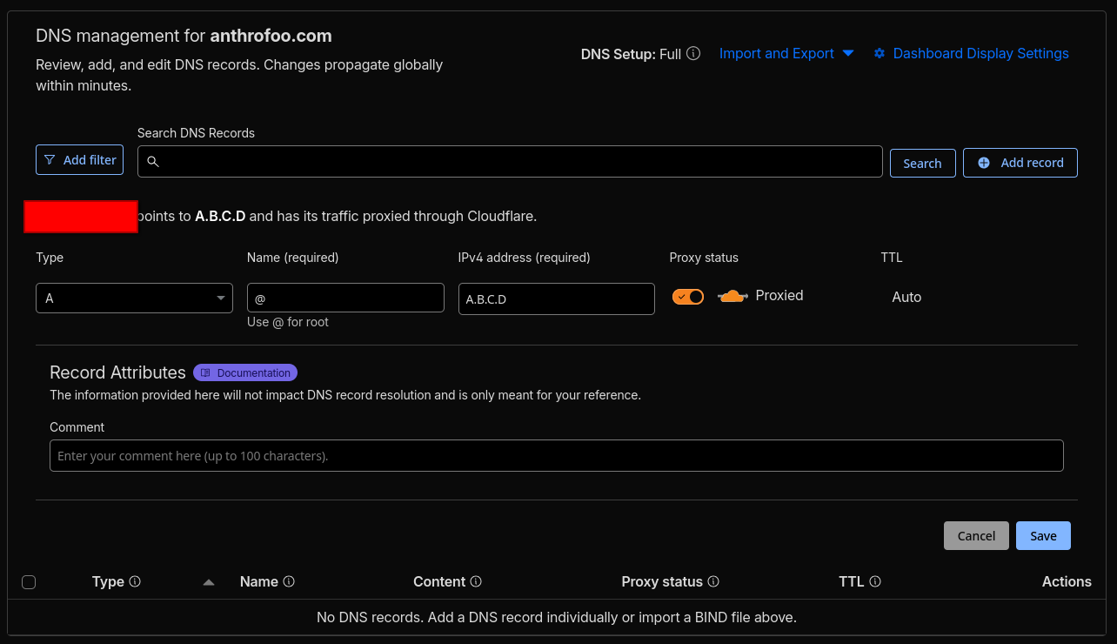Click the Add record button
Image resolution: width=1117 pixels, height=644 pixels.
pyautogui.click(x=1020, y=163)
